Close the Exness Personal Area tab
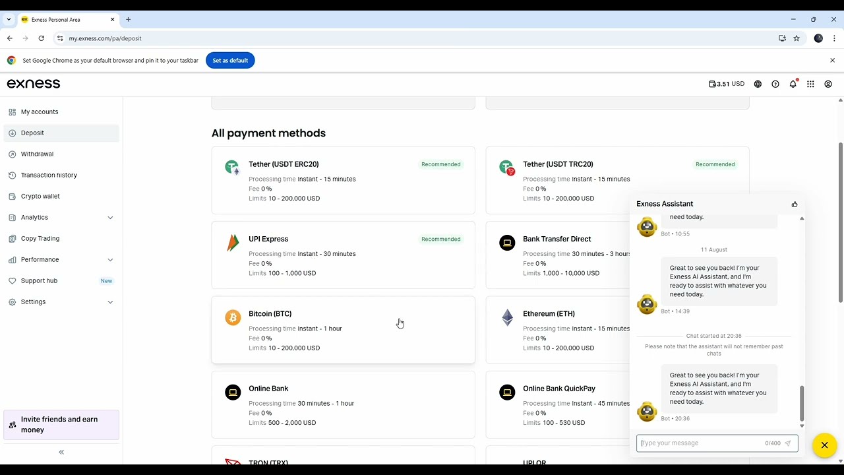Image resolution: width=844 pixels, height=475 pixels. [x=111, y=20]
